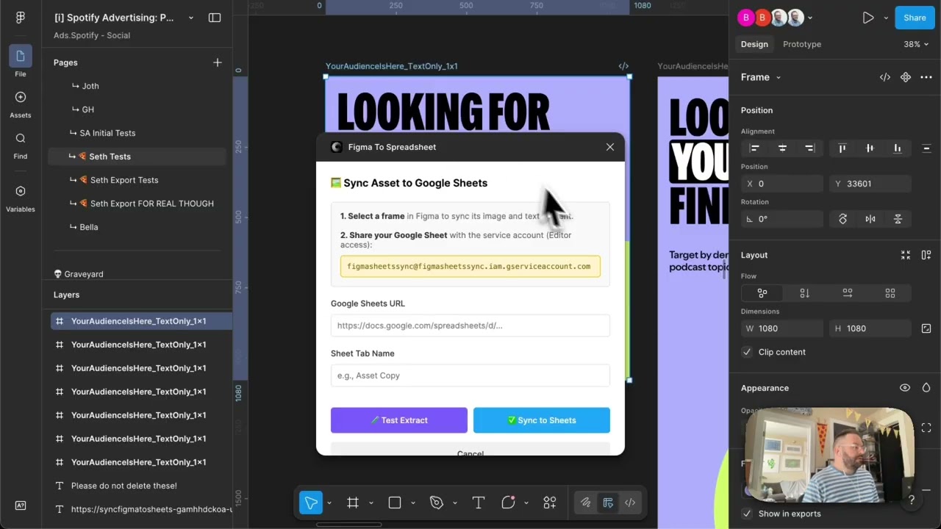Flip vertical in Rotation row
Image resolution: width=941 pixels, height=529 pixels.
click(898, 219)
